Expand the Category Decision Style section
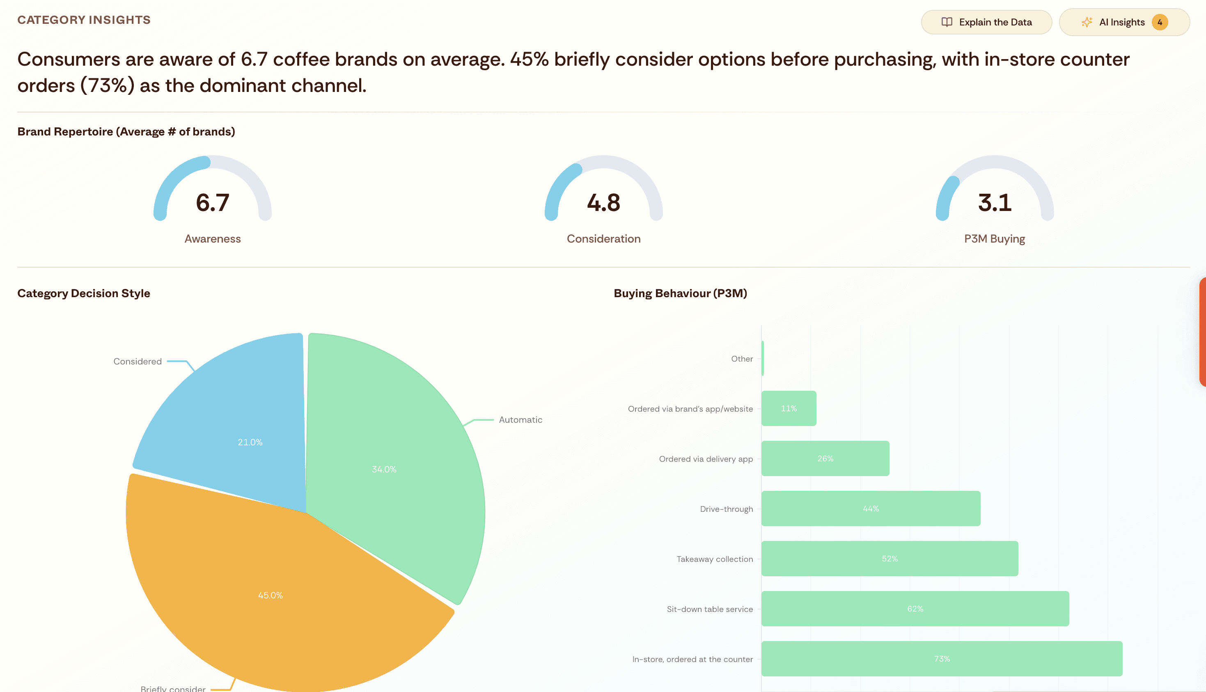 point(84,293)
